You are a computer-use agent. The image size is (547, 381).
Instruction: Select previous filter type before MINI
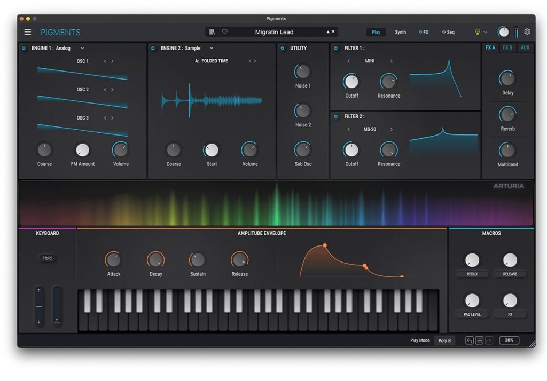pos(348,61)
